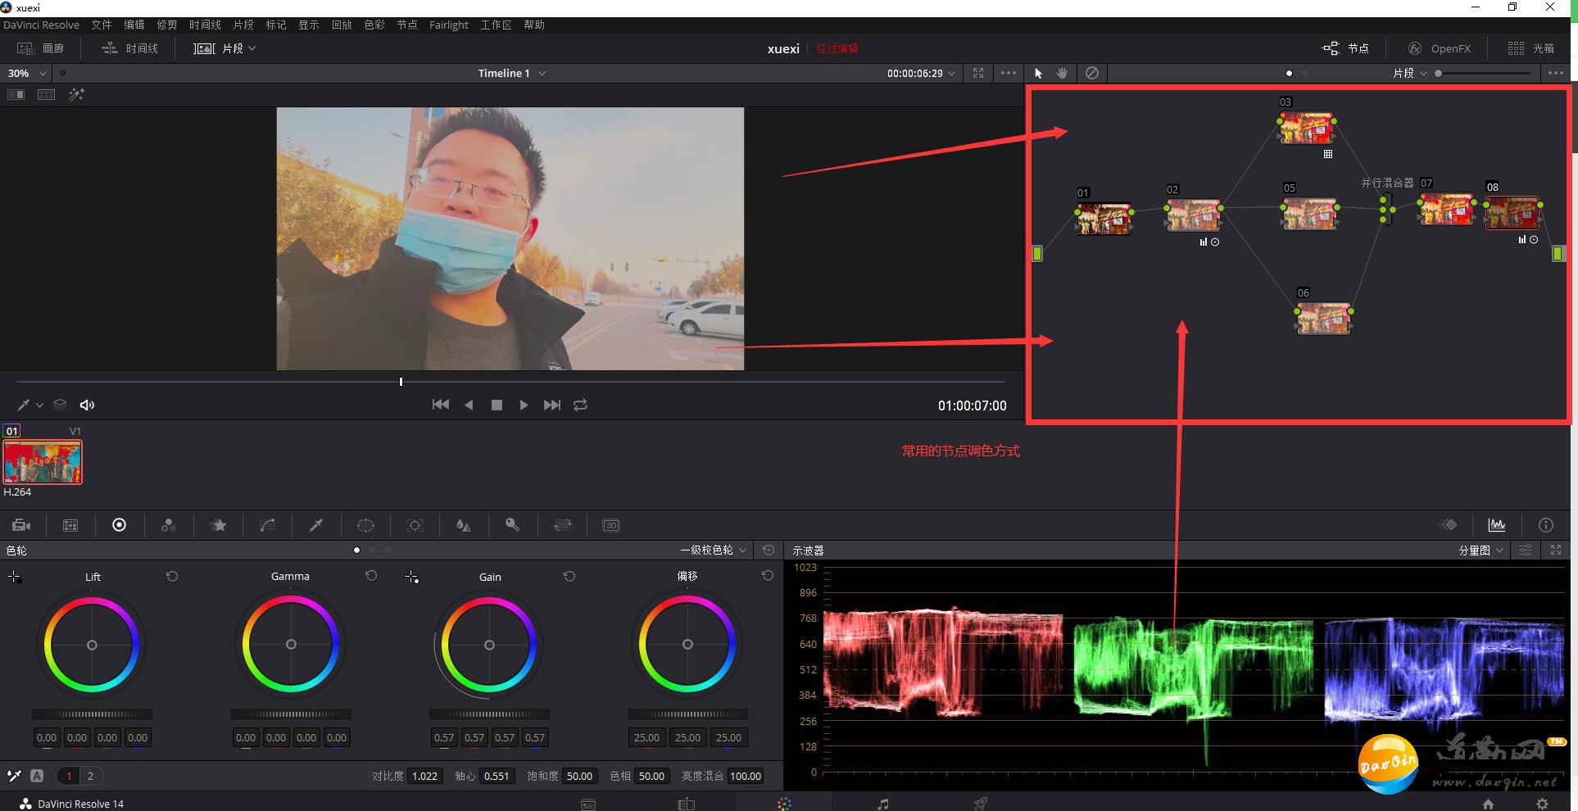
Task: Open the Motion Effects palette icon
Action: [x=218, y=525]
